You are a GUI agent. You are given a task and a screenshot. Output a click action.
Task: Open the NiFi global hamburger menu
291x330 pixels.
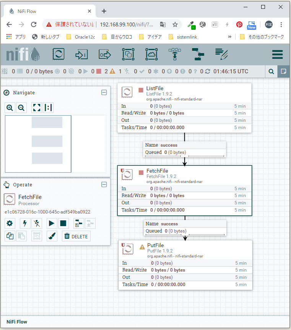pyautogui.click(x=277, y=55)
